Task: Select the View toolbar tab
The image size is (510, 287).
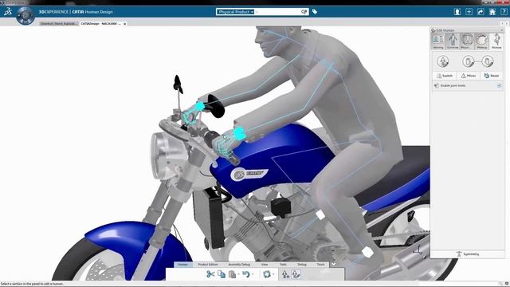Action: [x=265, y=265]
